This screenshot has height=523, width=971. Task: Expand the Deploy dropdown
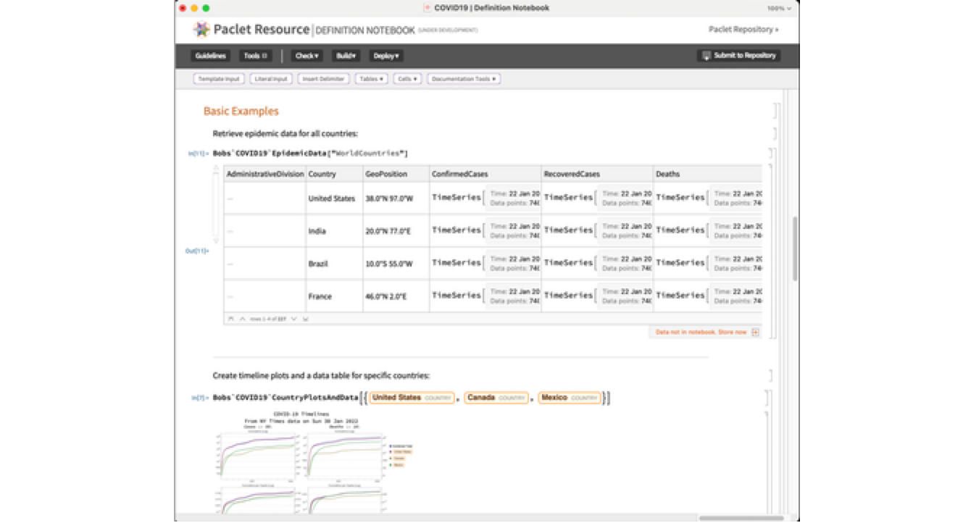tap(386, 56)
